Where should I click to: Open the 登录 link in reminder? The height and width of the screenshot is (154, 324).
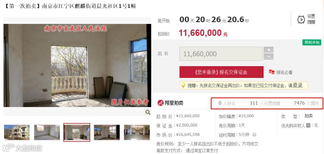(298, 85)
